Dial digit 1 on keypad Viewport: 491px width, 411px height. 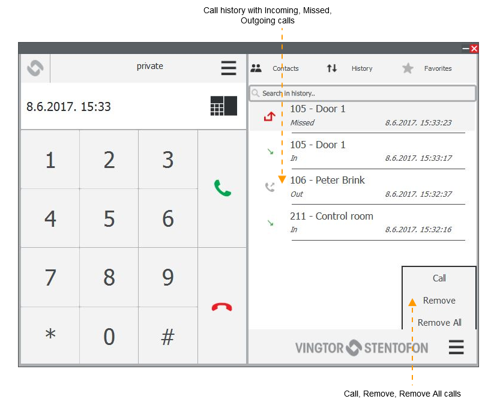[50, 160]
